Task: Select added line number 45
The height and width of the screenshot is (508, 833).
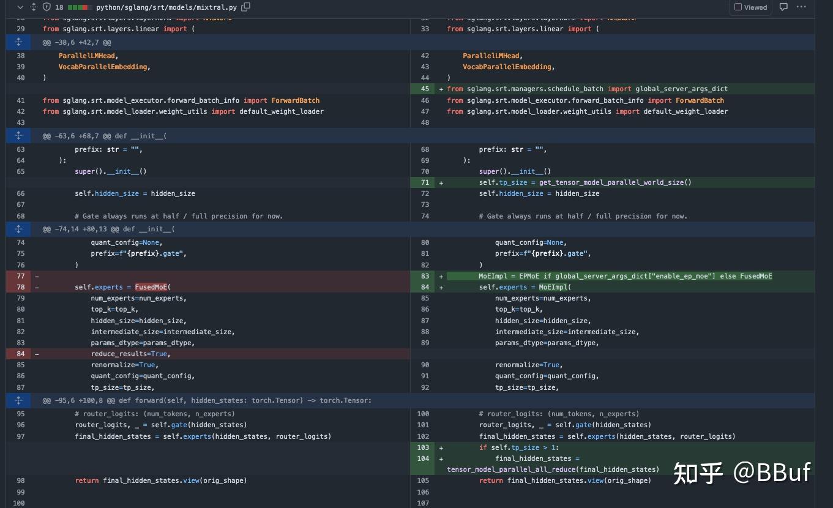Action: (x=425, y=89)
